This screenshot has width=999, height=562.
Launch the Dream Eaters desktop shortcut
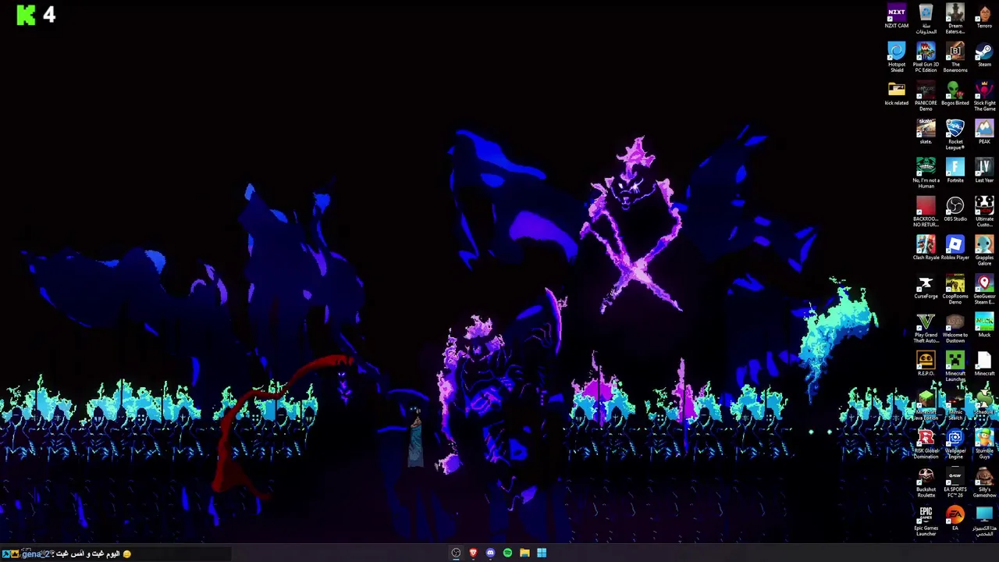955,20
